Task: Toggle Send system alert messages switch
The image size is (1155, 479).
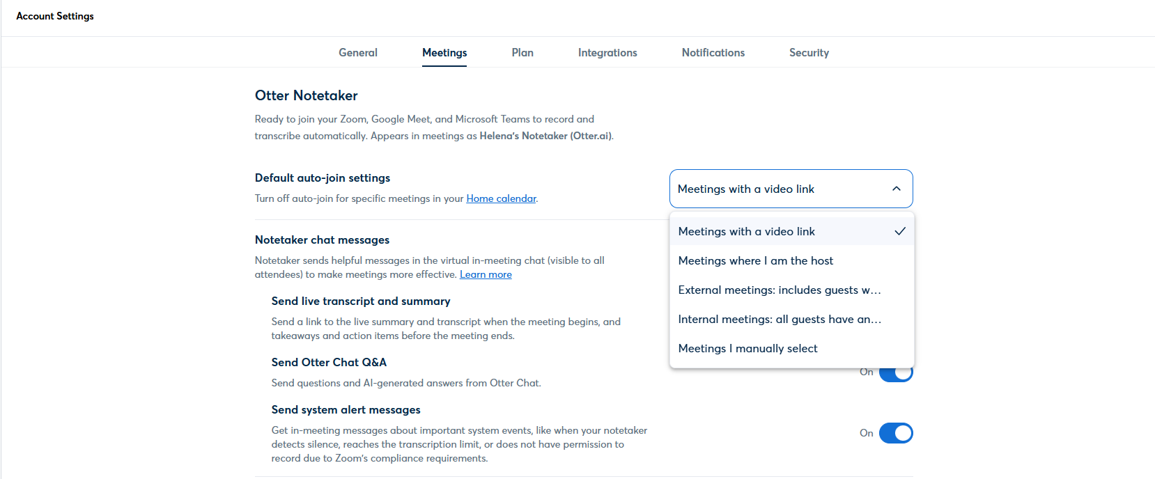Action: pos(895,433)
